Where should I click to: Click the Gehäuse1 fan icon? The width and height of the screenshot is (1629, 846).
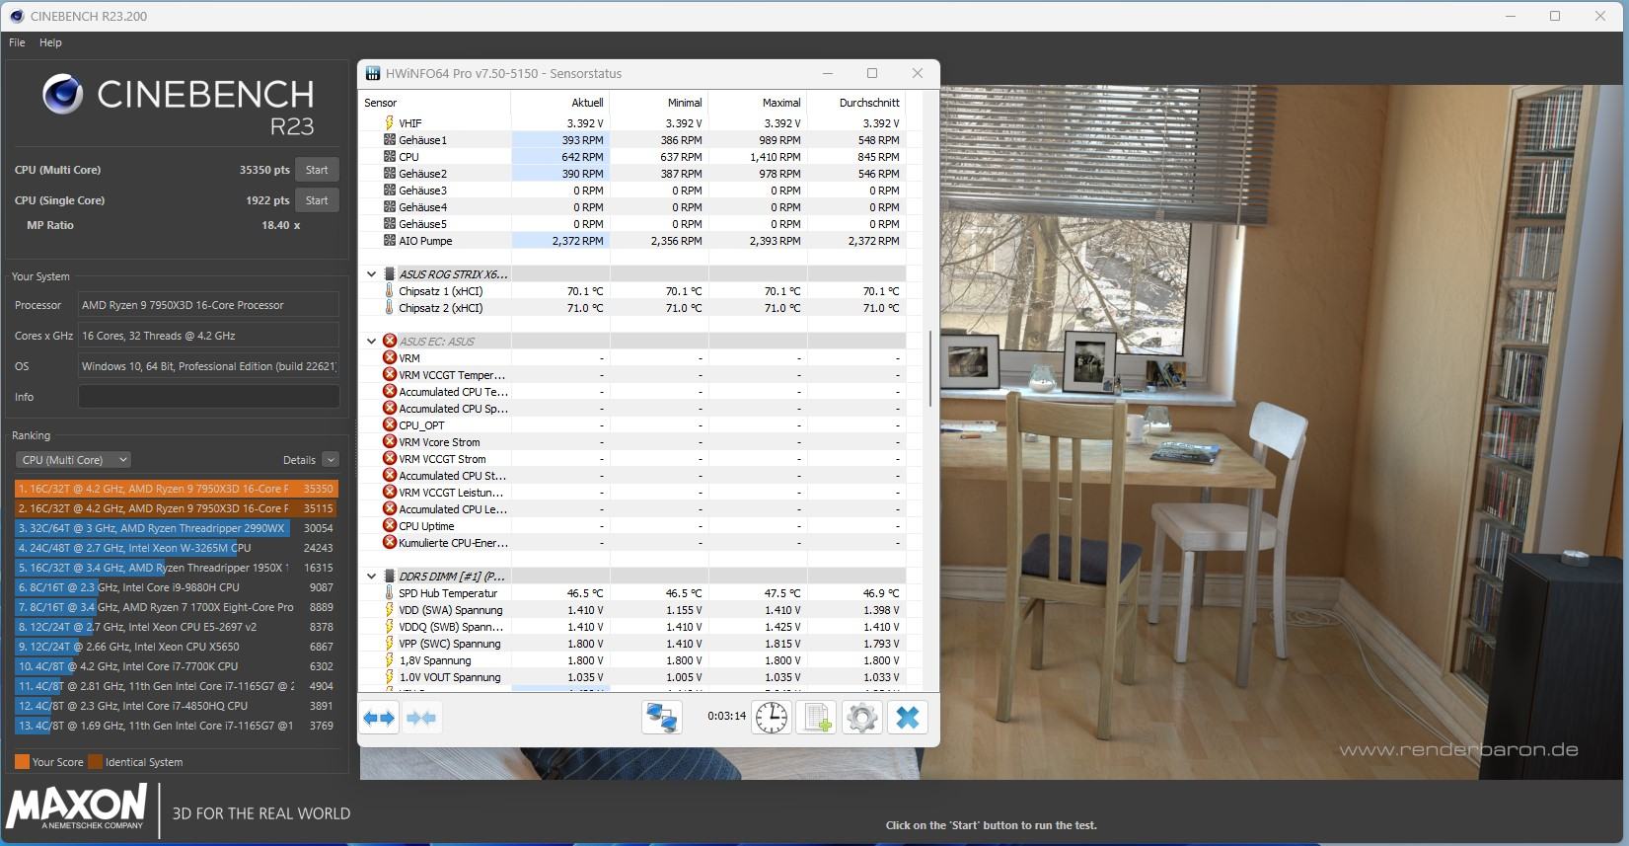click(x=390, y=140)
